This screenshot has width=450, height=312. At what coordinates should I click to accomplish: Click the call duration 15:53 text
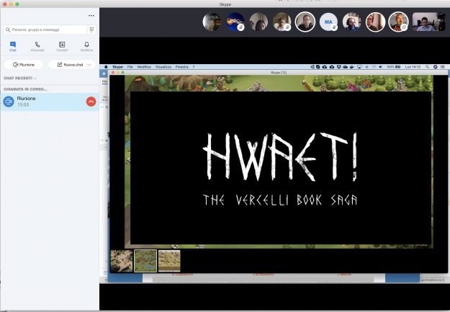[x=23, y=104]
